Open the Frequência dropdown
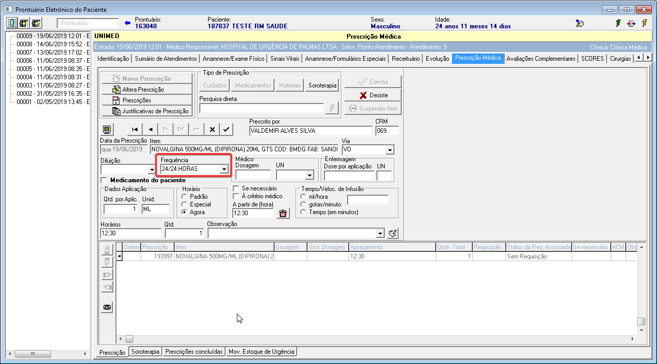The height and width of the screenshot is (364, 657). pyautogui.click(x=224, y=169)
